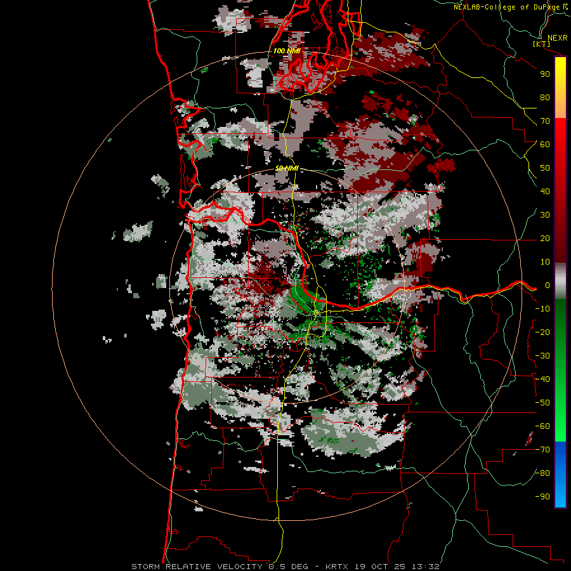Screen dimensions: 571x571
Task: Select the positive 70 knot scale label
Action: [545, 121]
